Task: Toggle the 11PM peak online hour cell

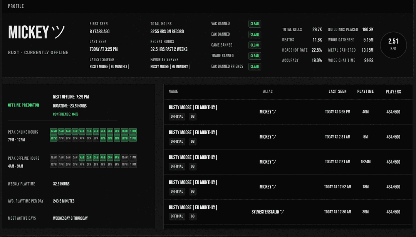Action: click(x=133, y=137)
